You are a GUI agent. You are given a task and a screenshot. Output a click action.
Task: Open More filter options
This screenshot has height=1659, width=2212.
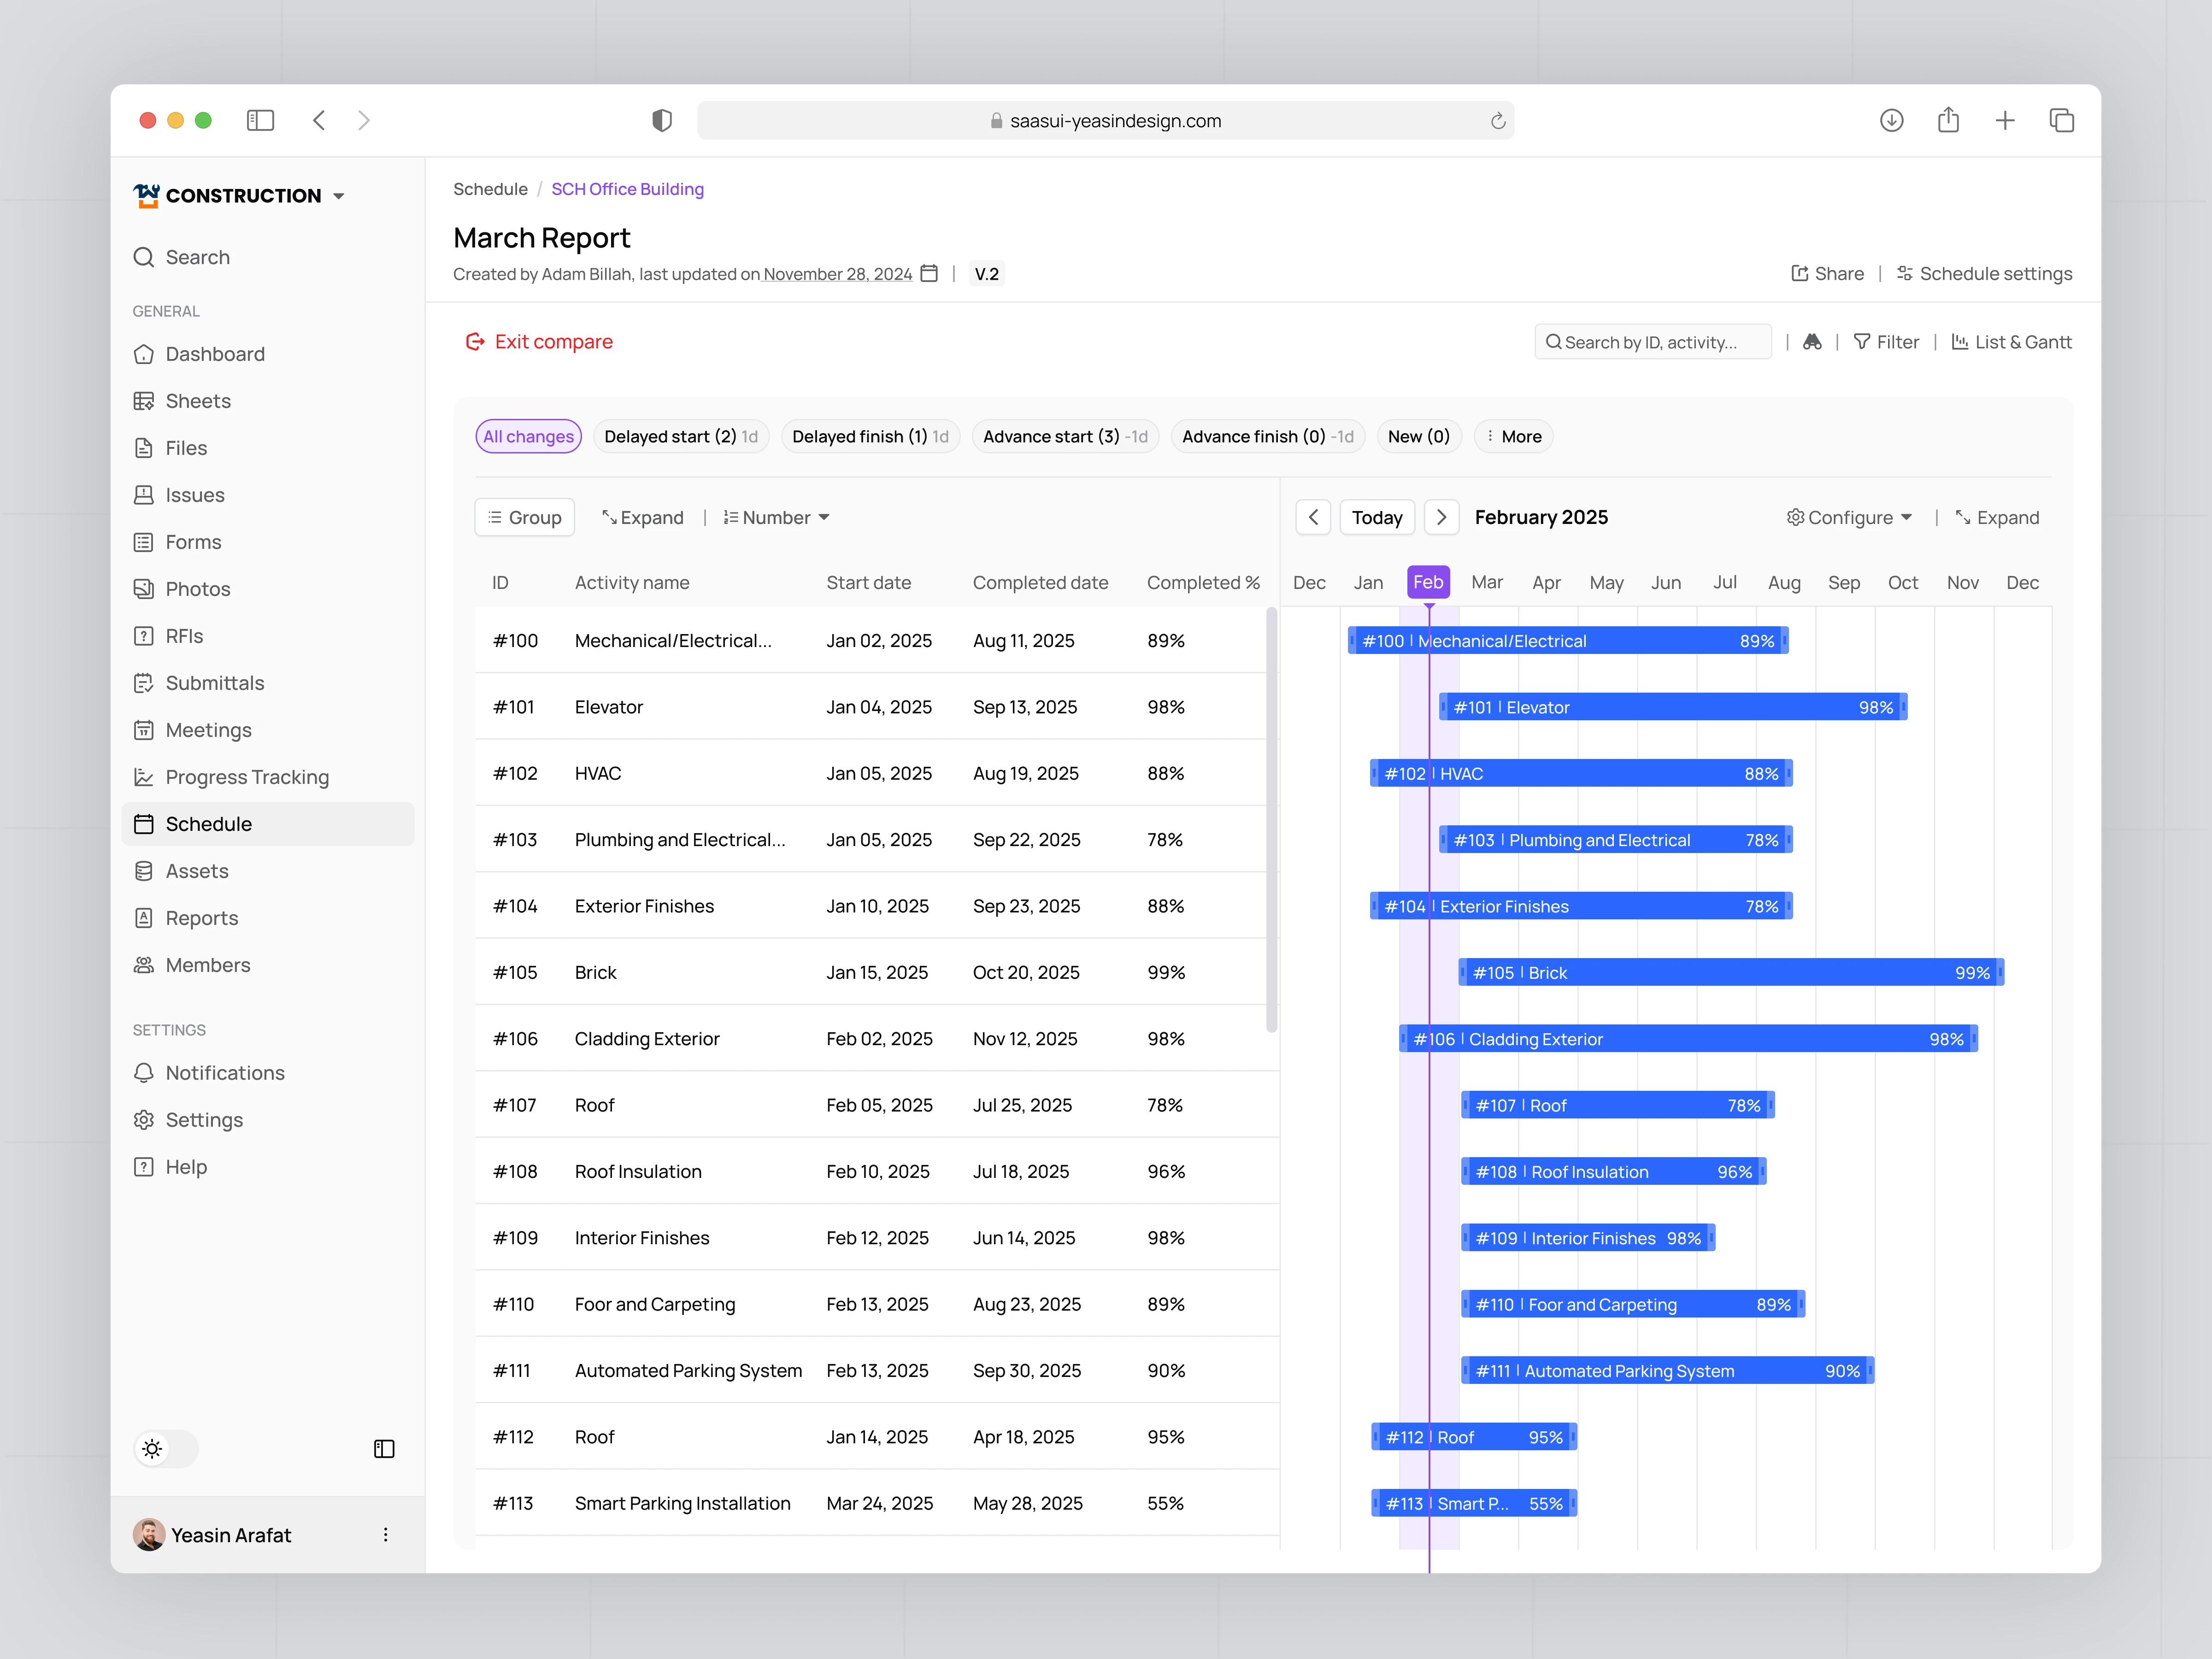[x=1513, y=436]
